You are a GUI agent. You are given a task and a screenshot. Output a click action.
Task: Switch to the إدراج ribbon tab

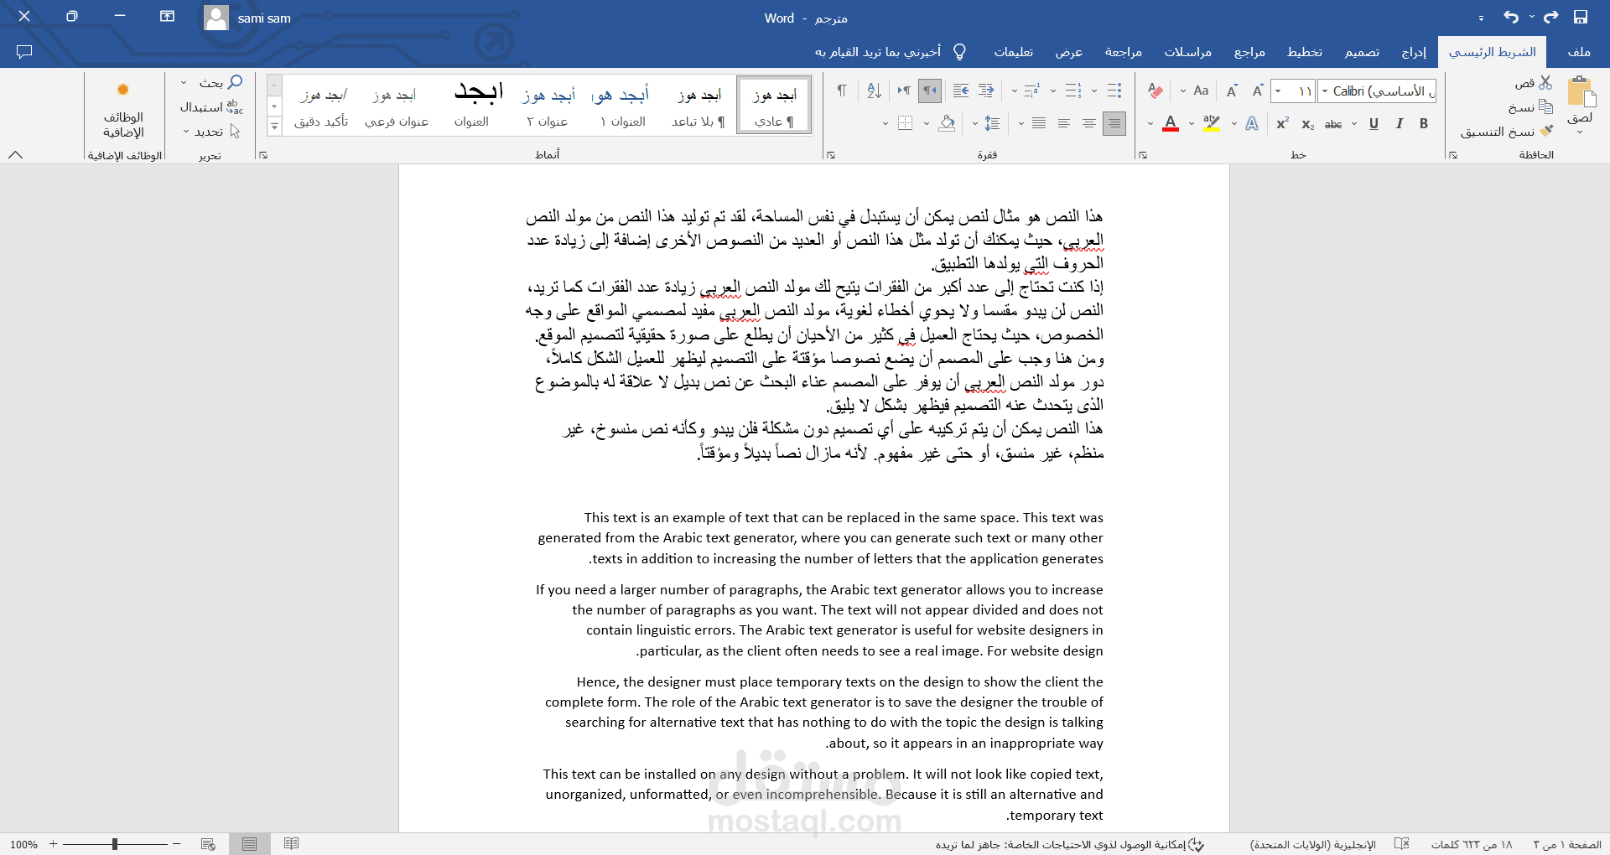[1413, 52]
